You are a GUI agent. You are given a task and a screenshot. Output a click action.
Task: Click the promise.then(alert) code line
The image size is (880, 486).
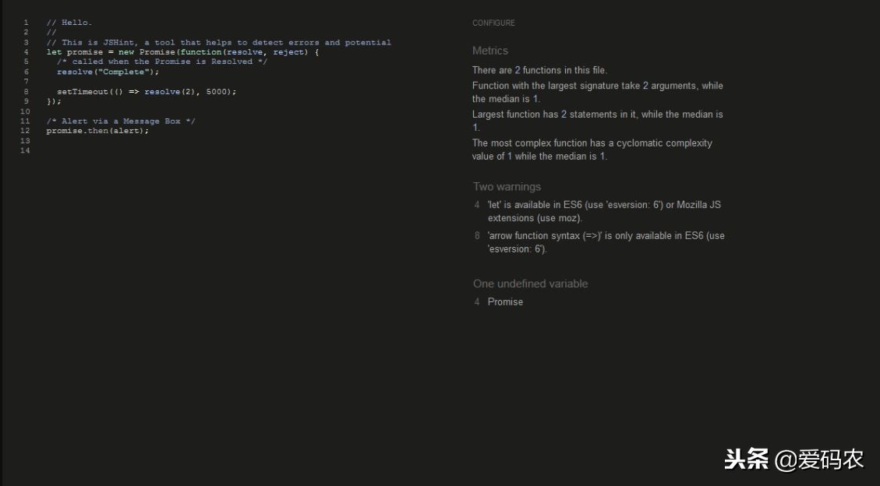pyautogui.click(x=97, y=131)
